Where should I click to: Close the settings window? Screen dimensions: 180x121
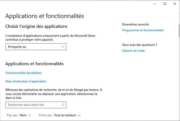pyautogui.click(x=175, y=4)
